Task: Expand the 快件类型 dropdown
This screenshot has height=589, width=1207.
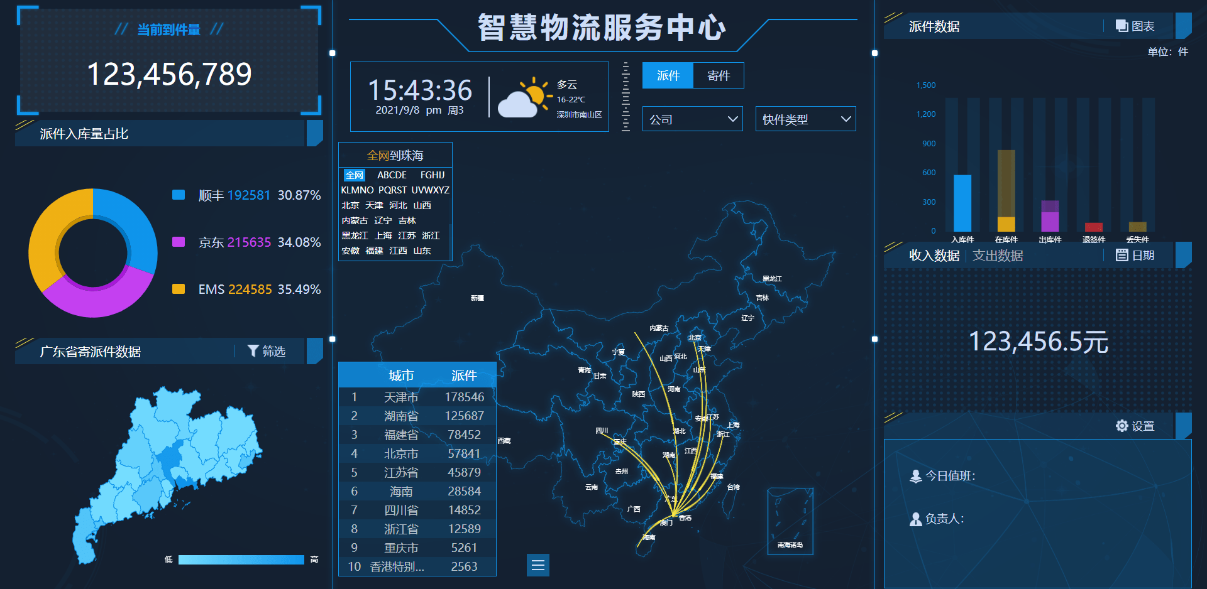Action: [806, 119]
